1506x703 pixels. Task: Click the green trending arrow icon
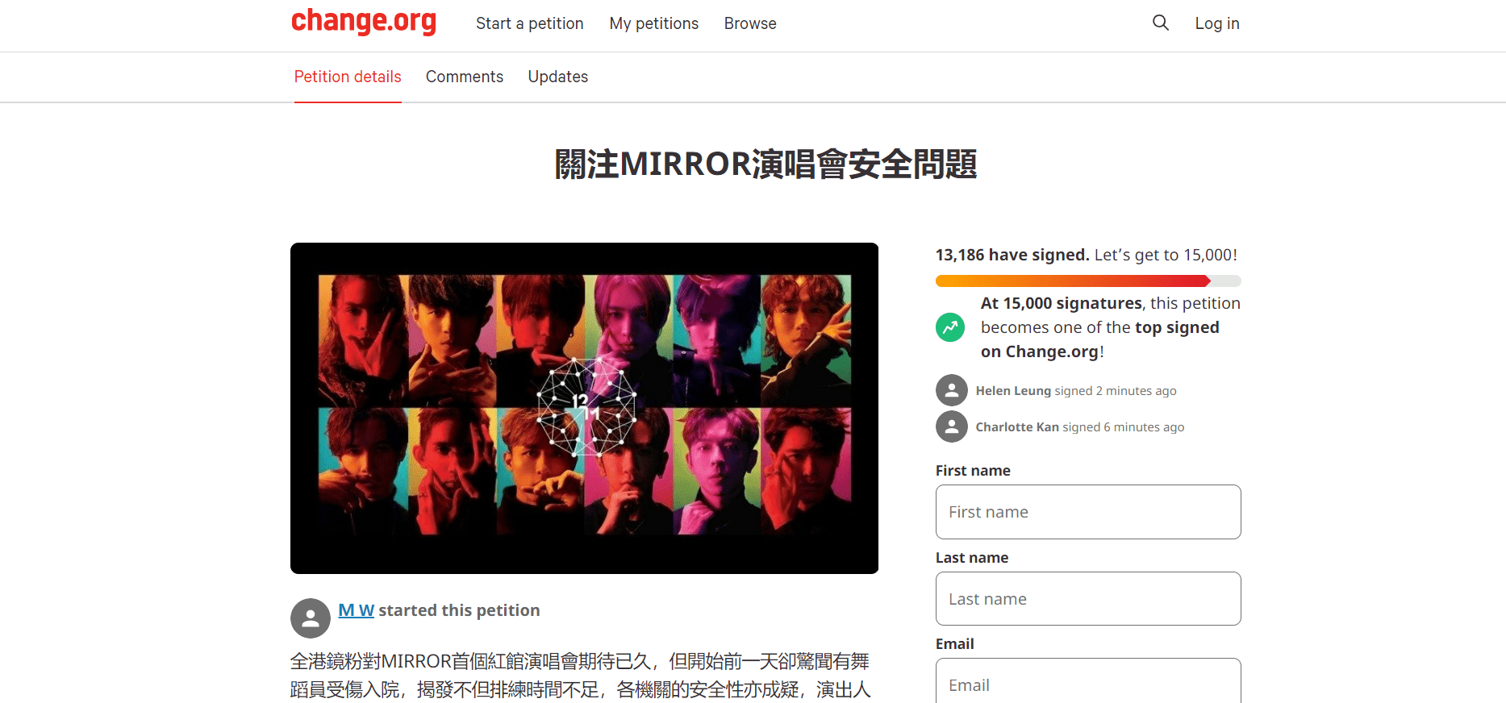950,327
